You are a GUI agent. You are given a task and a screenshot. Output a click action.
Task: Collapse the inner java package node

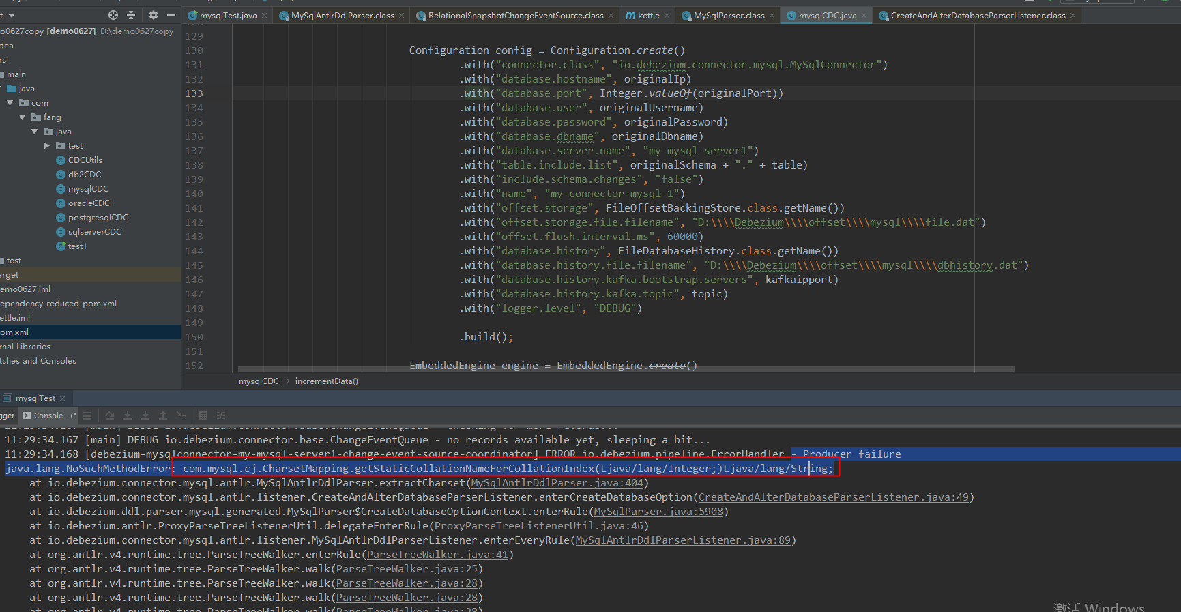click(x=35, y=132)
